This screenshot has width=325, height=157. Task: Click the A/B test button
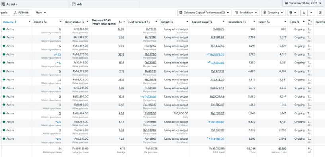[22, 13]
